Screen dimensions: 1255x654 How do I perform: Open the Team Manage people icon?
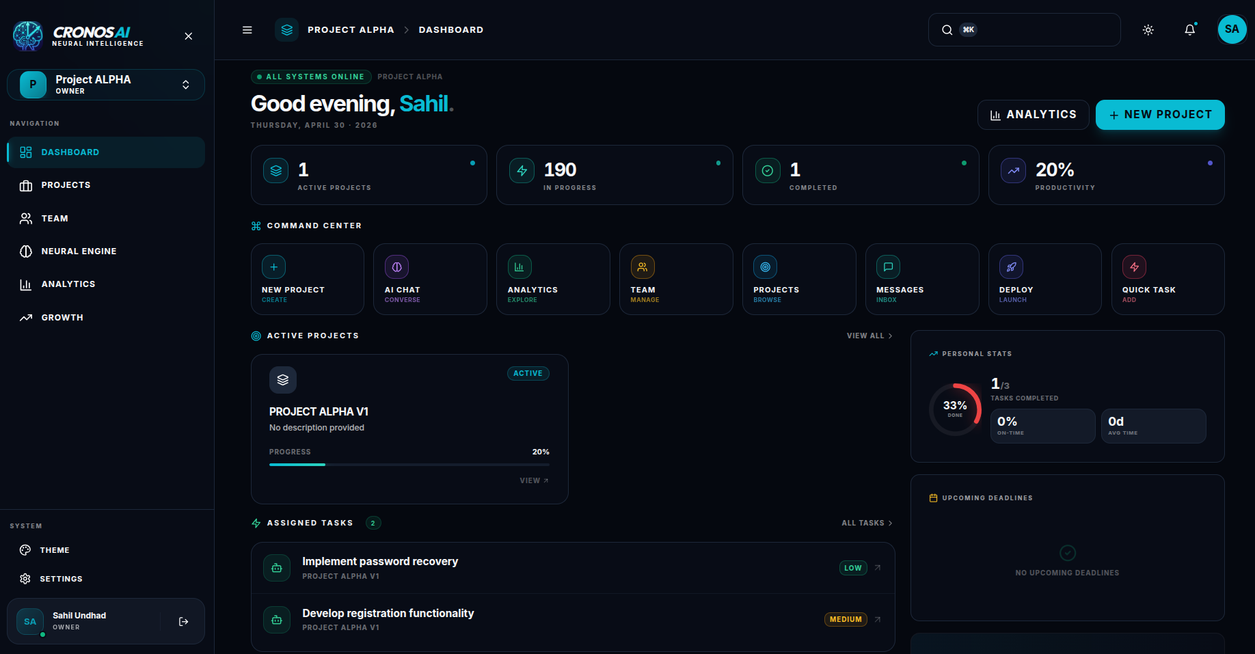coord(643,267)
